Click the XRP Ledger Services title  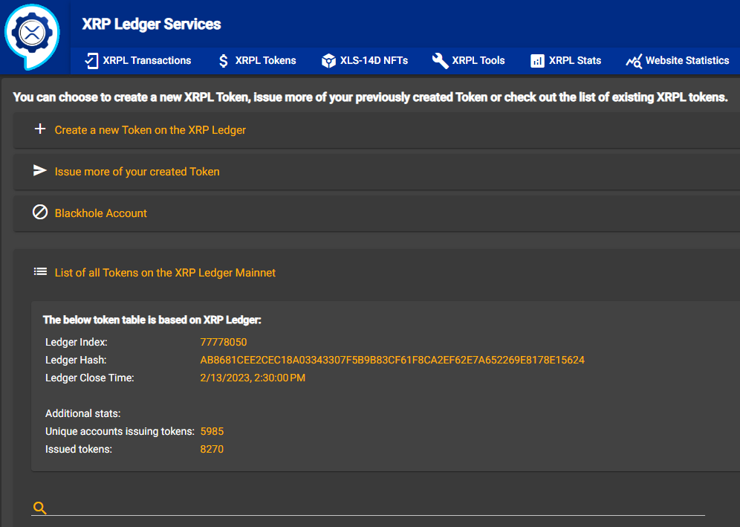pyautogui.click(x=152, y=24)
